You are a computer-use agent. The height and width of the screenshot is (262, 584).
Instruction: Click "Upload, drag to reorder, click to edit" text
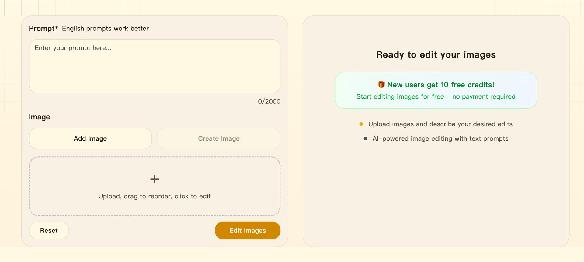(155, 196)
